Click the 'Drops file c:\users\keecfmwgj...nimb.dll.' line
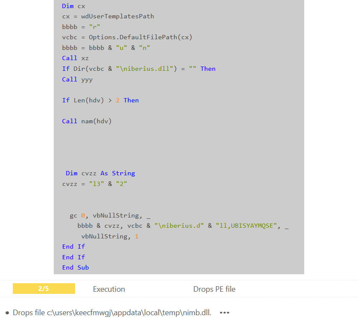358x325 pixels. (112, 313)
